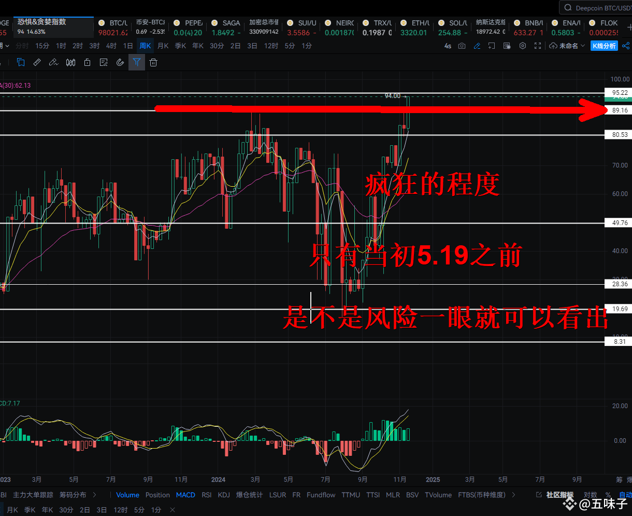Click the edit indicators icon beside 社区指标
This screenshot has height=516, width=632.
(539, 495)
